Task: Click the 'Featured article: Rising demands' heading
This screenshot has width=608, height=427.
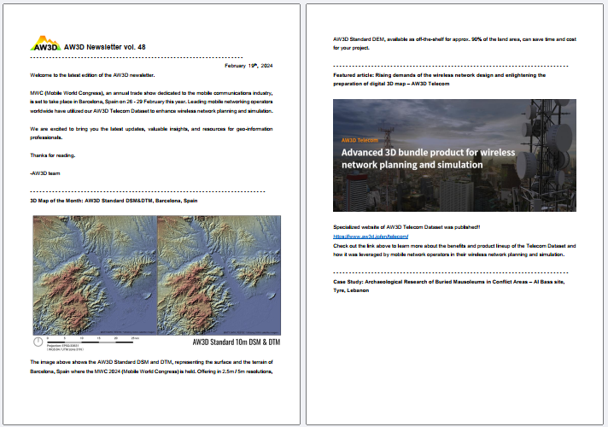Action: coord(439,79)
